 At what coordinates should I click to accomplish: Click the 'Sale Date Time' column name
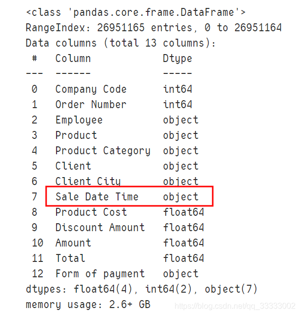[x=97, y=196]
